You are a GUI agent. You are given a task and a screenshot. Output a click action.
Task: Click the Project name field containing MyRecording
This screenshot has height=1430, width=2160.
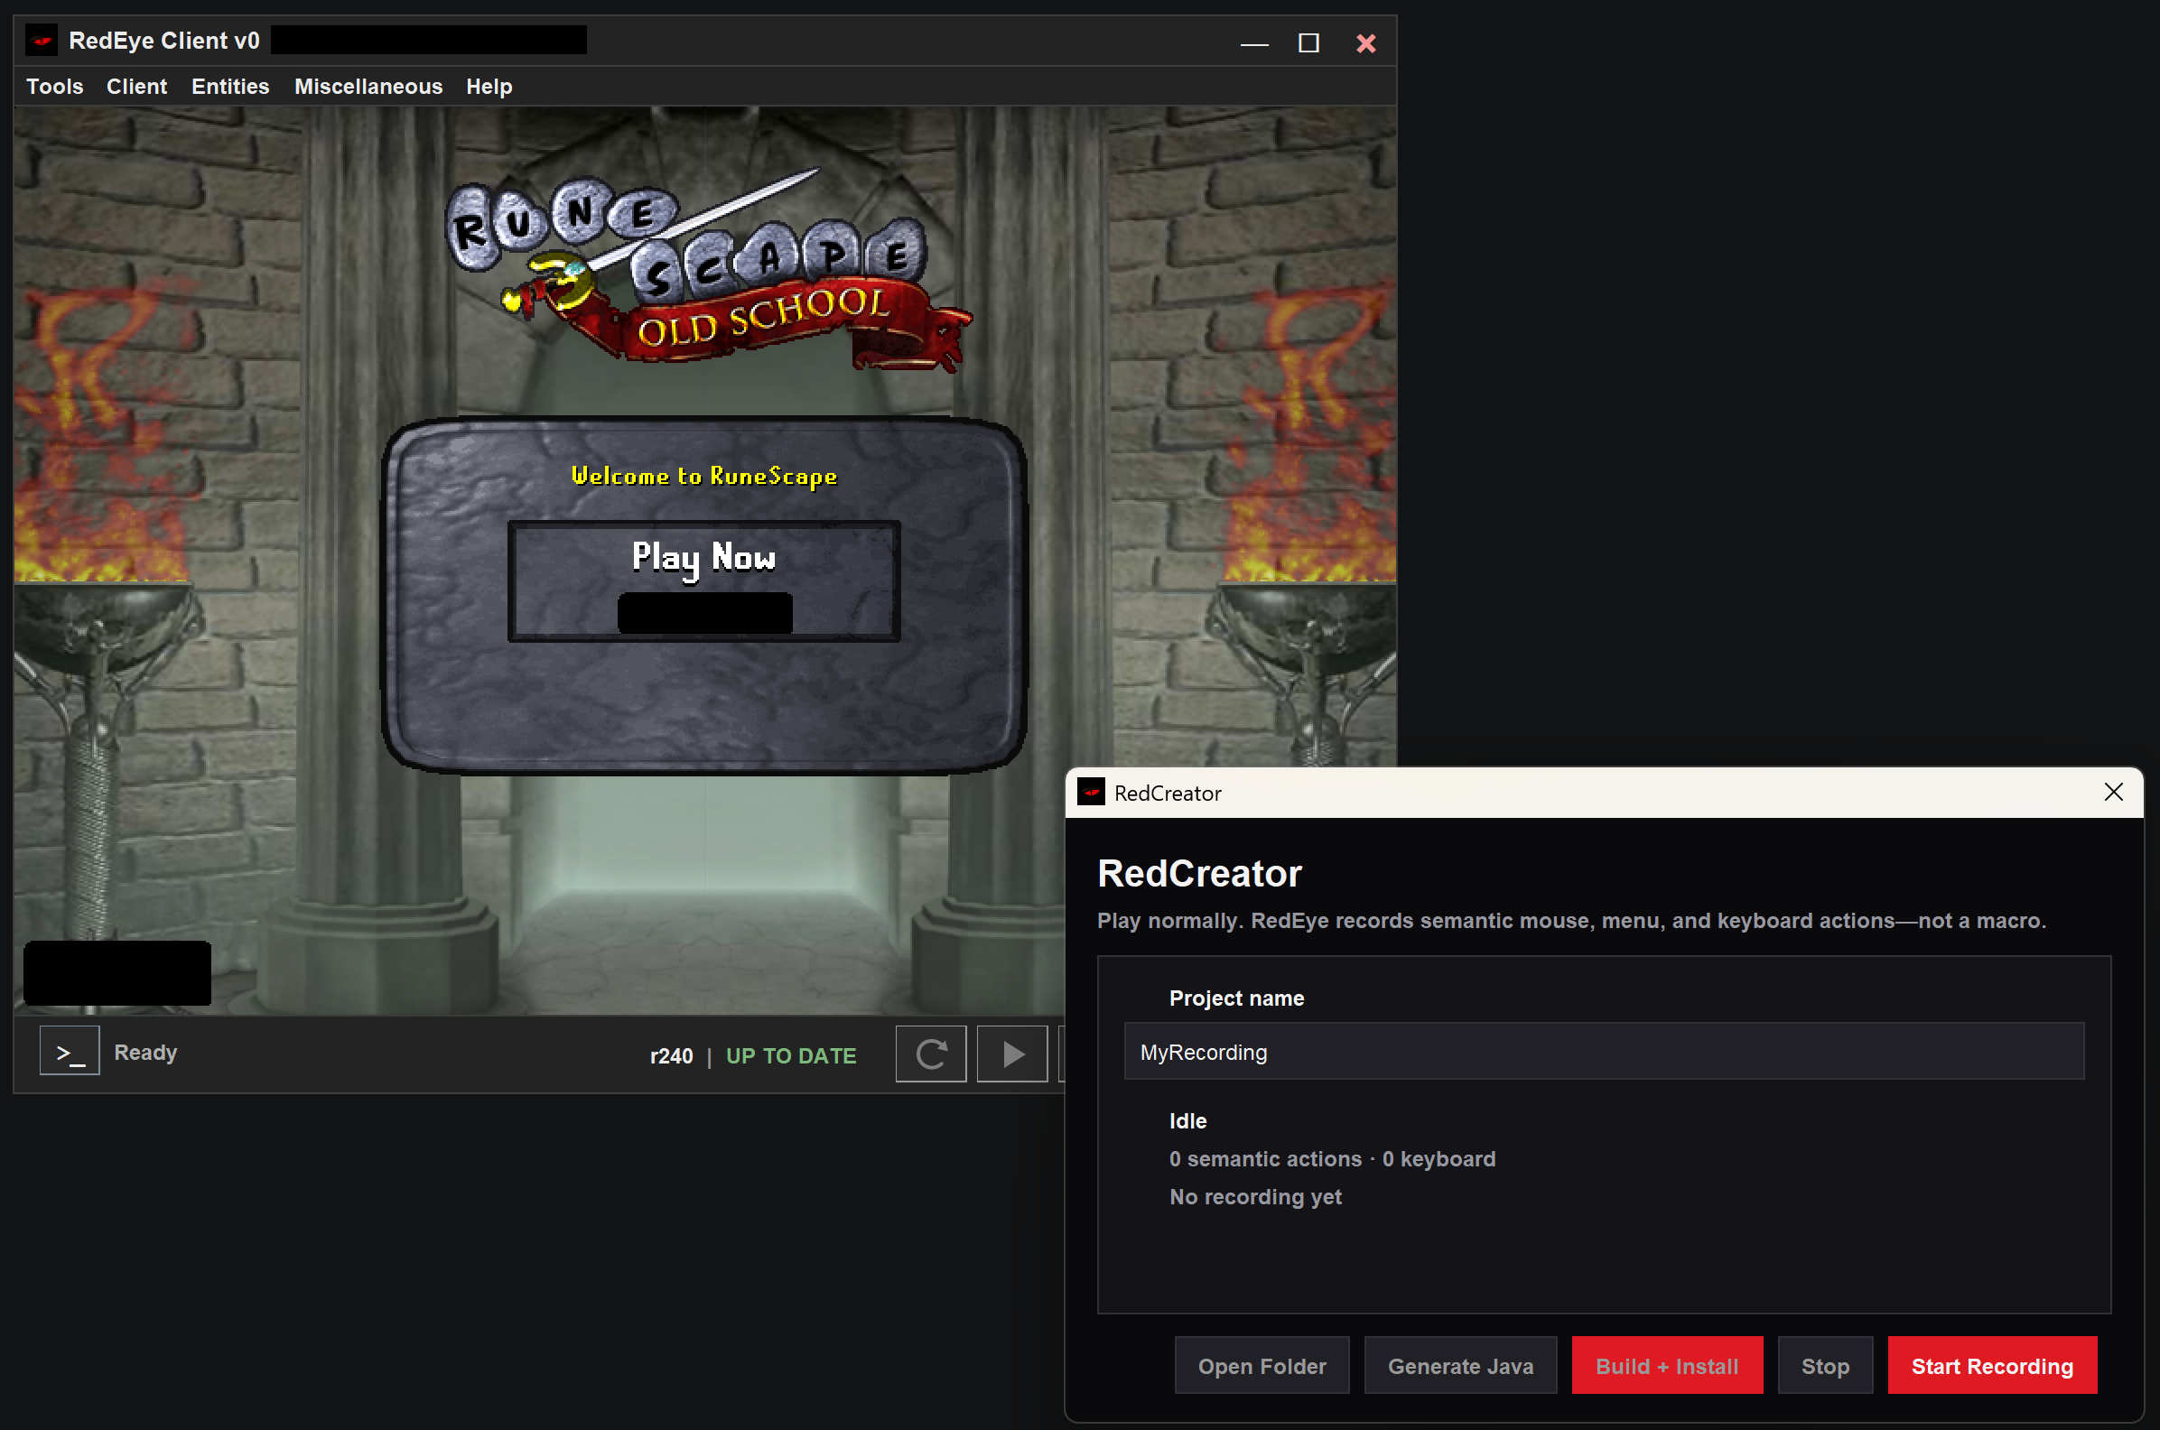[x=1604, y=1052]
